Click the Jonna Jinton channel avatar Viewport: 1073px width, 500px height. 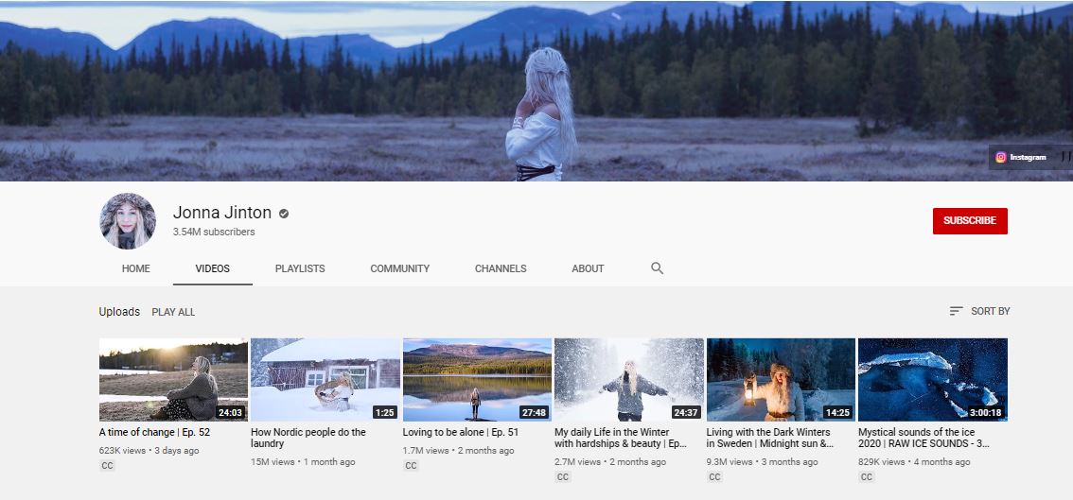coord(128,221)
